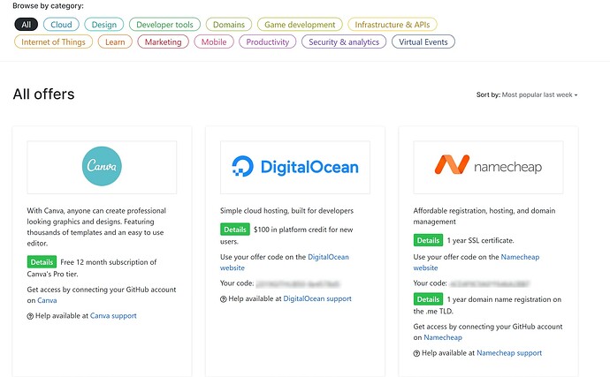Select the Domains category pill

229,25
